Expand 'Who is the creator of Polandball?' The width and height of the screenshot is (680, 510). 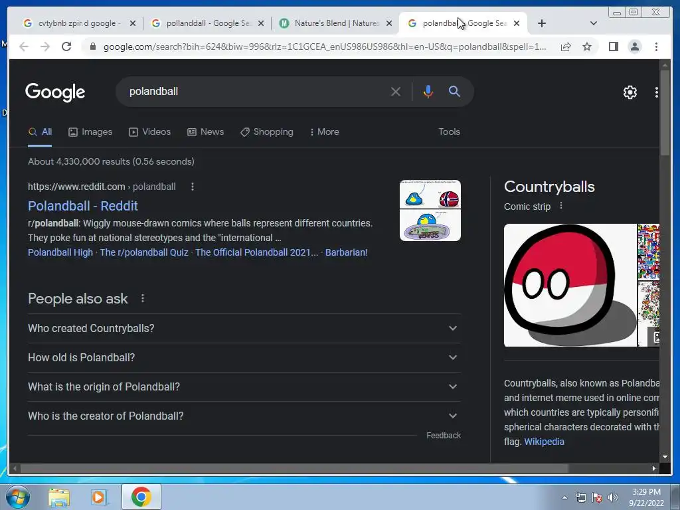244,416
